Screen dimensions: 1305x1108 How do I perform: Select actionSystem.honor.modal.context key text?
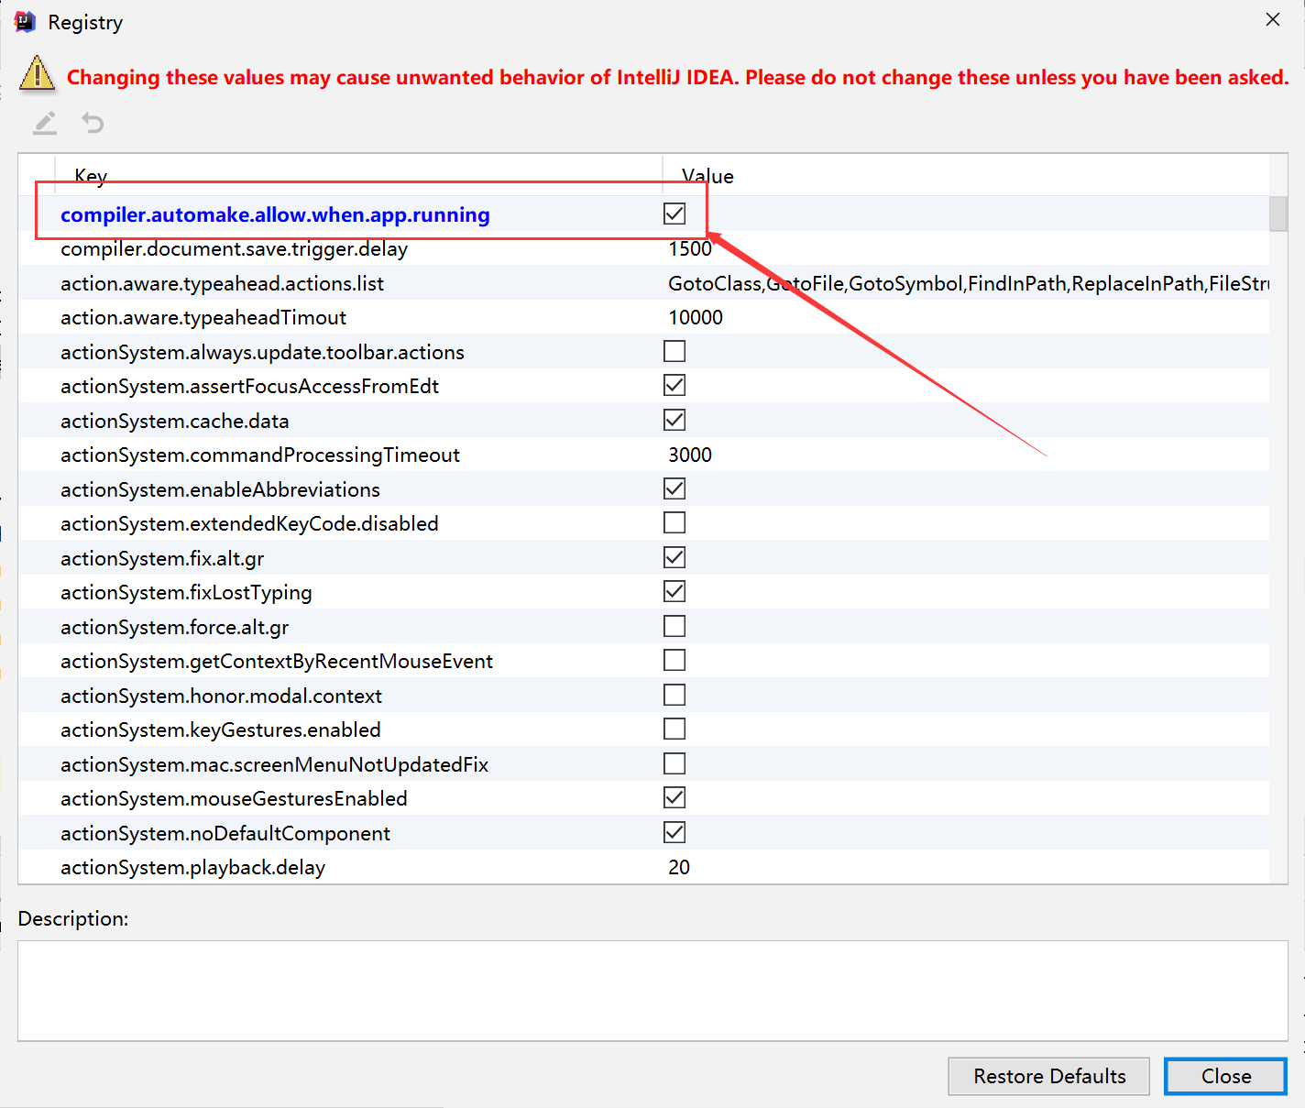[x=221, y=696]
